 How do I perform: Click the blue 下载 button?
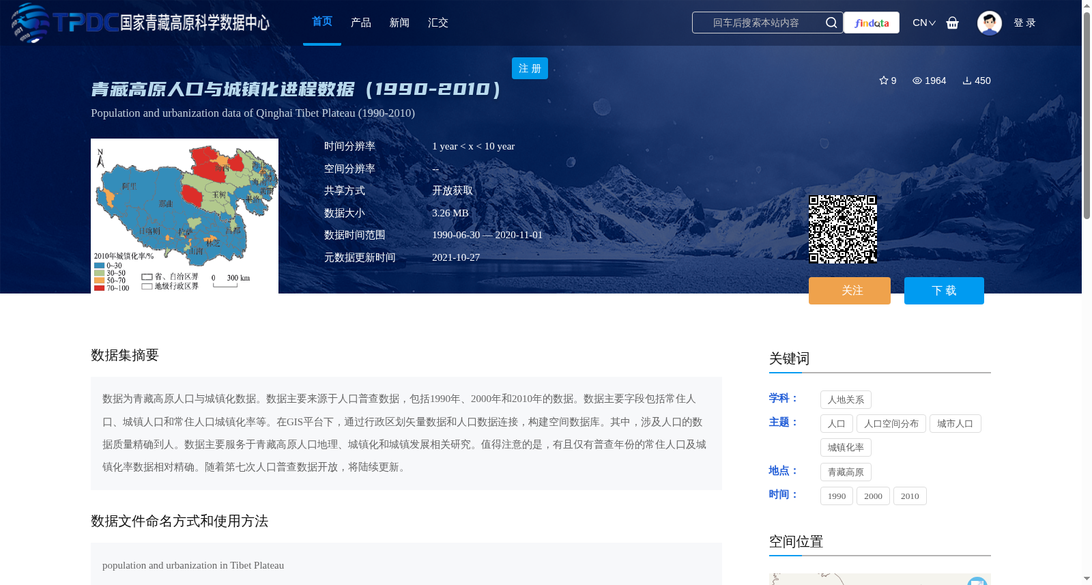point(944,291)
